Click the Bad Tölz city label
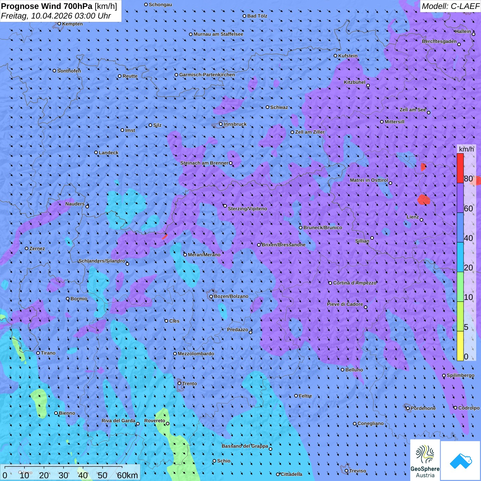Screen dimensions: 481x481 [x=257, y=16]
